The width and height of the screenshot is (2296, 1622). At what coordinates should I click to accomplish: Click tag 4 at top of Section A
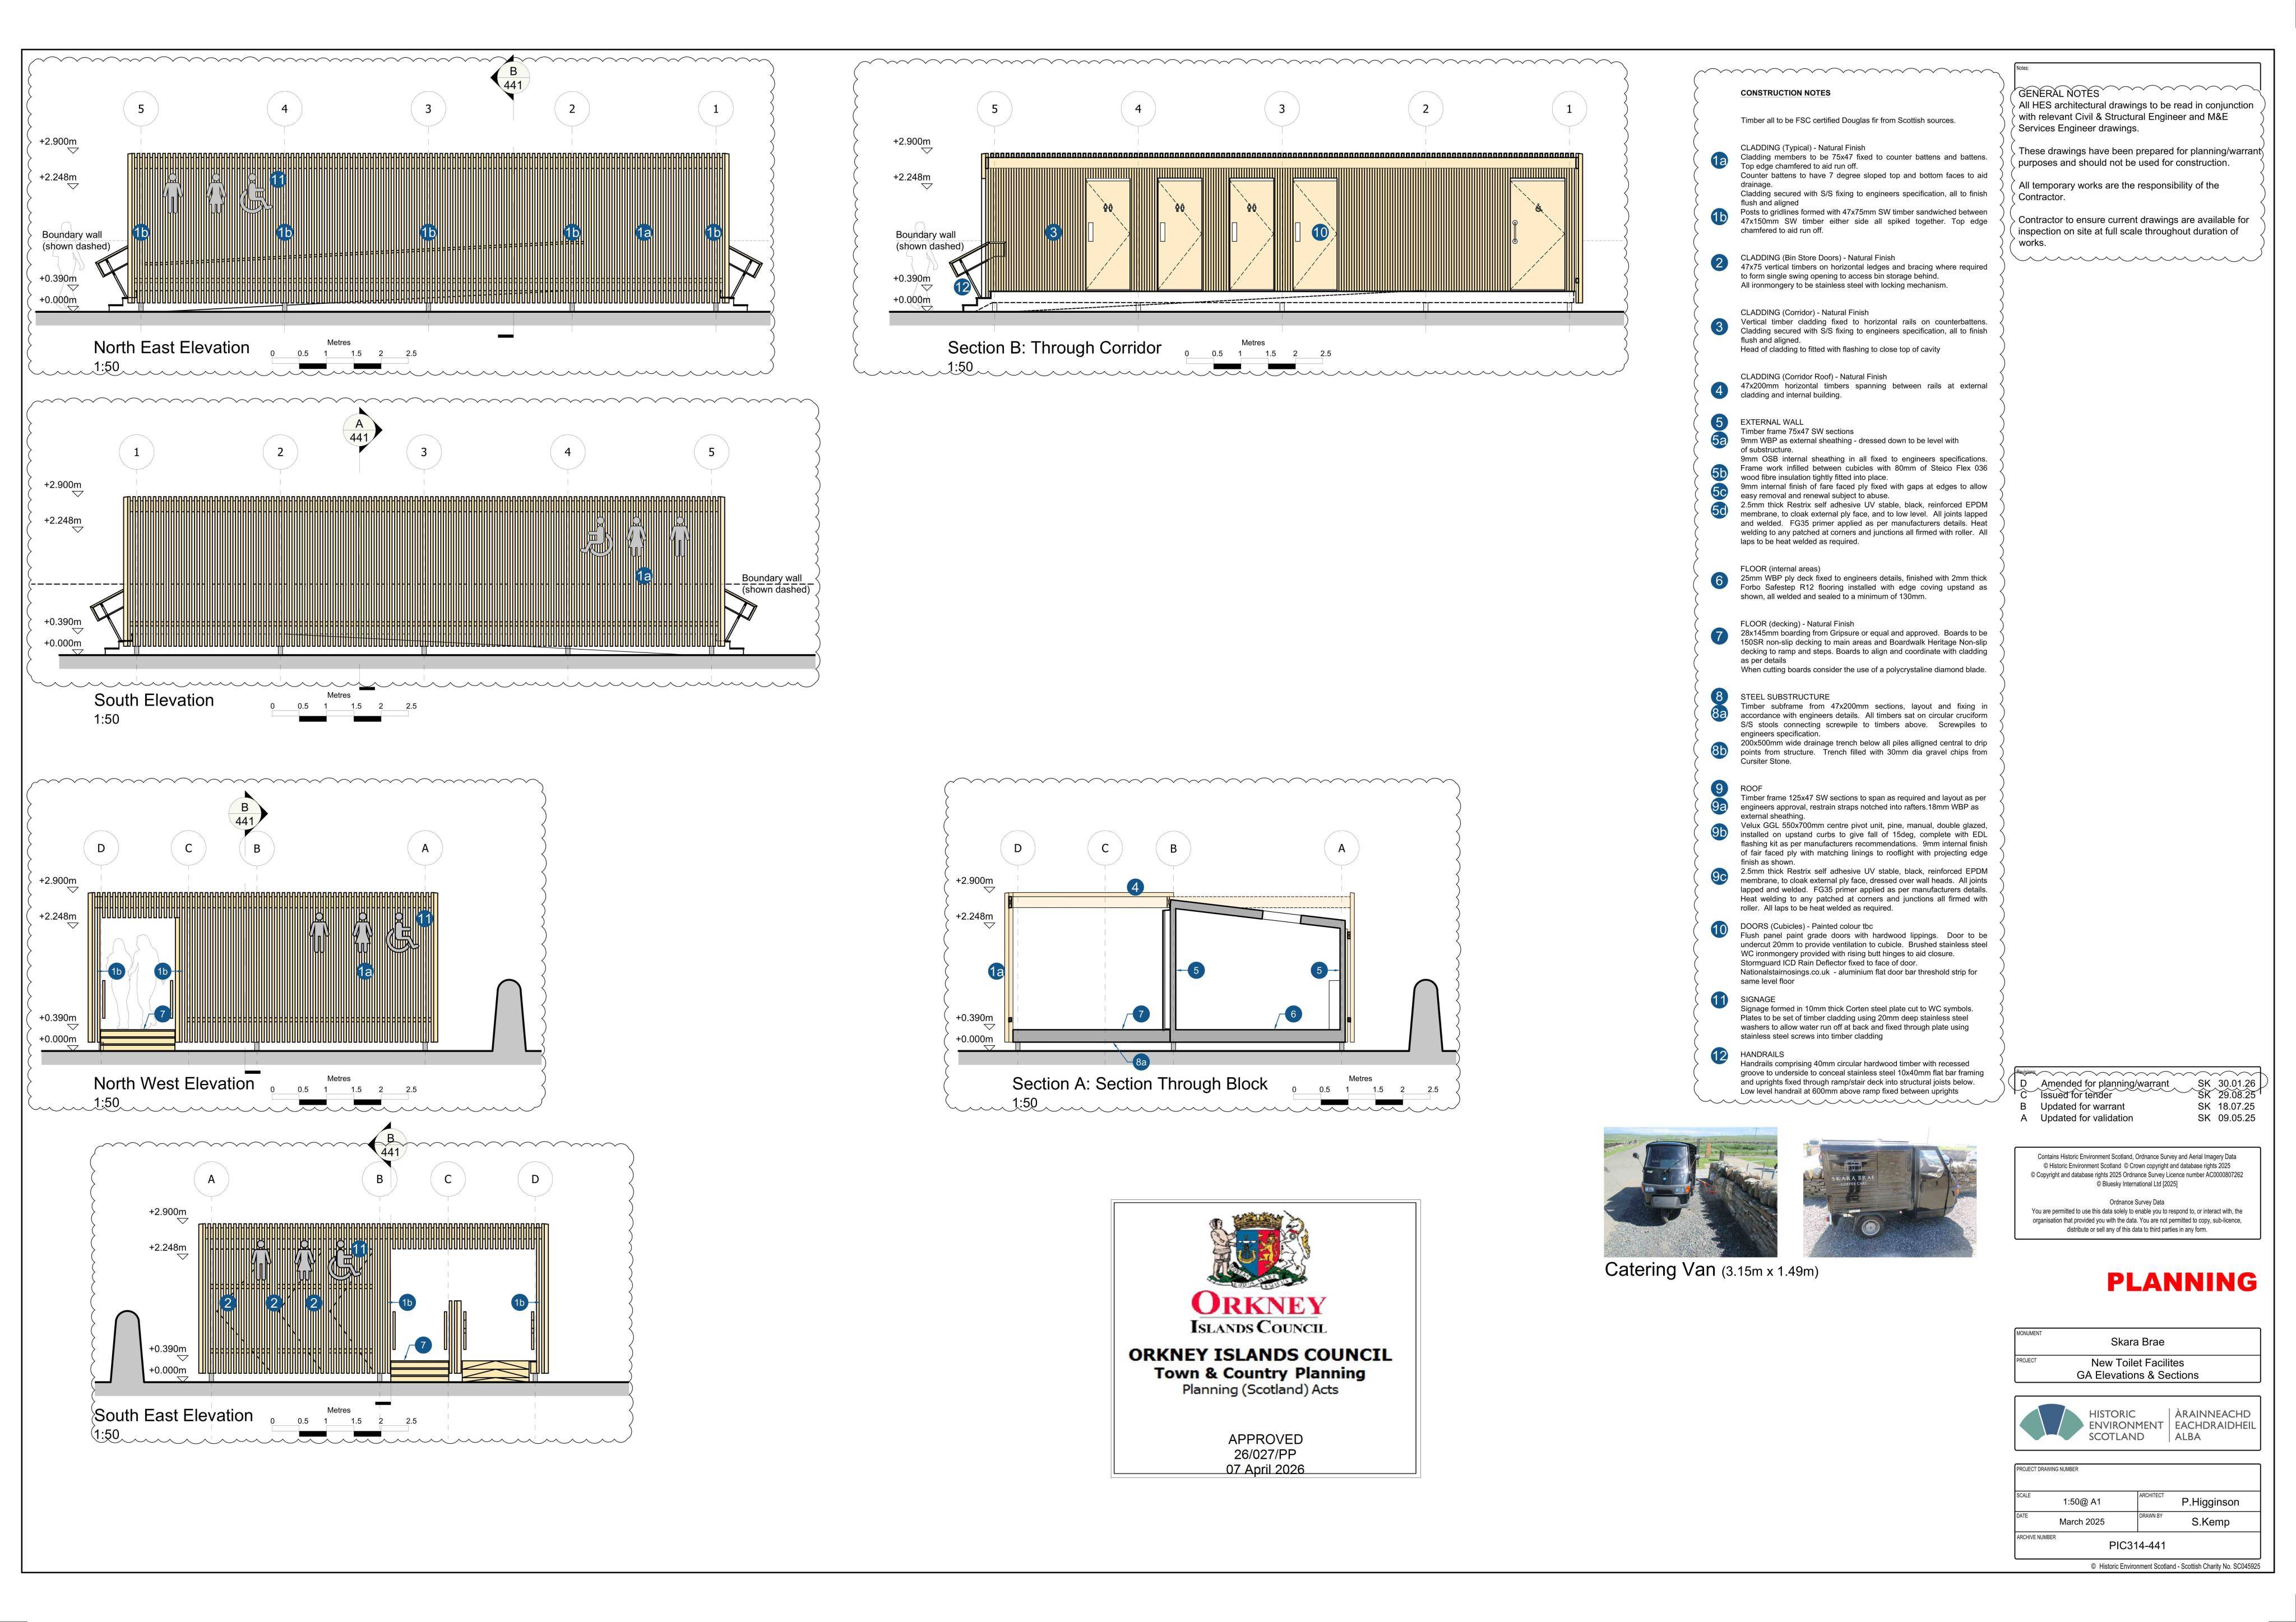pyautogui.click(x=1135, y=887)
